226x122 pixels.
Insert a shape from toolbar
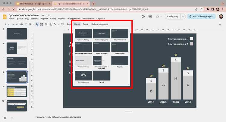tap(51, 24)
